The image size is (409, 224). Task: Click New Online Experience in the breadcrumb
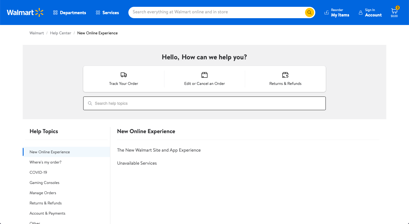pyautogui.click(x=97, y=33)
